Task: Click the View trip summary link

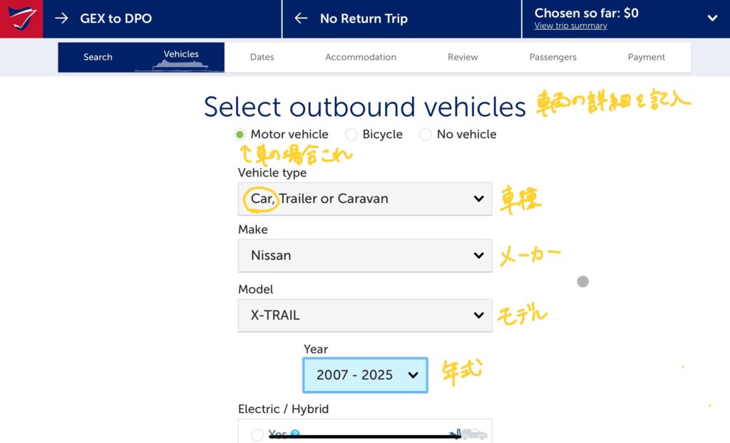Action: click(570, 26)
